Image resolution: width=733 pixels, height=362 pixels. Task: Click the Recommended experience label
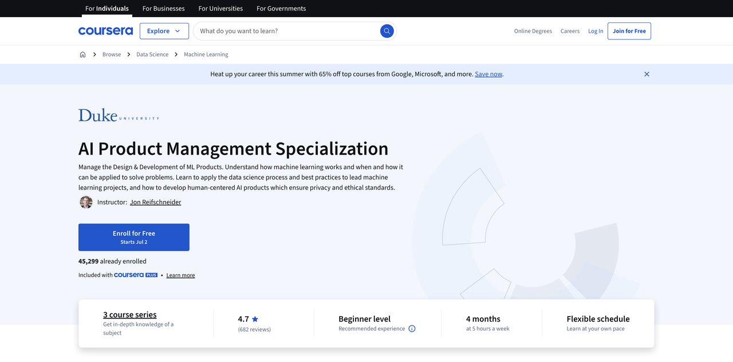tap(372, 329)
